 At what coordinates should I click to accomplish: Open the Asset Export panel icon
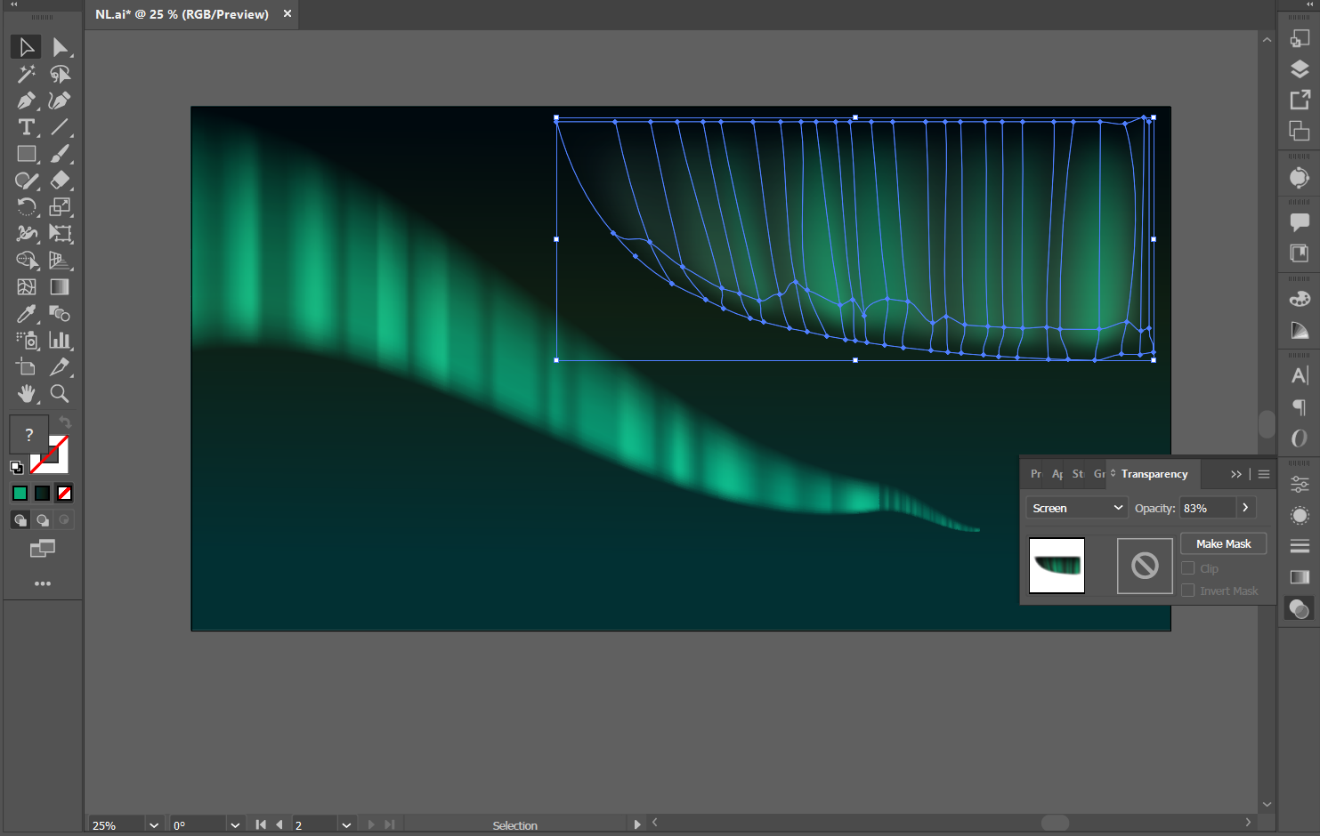point(1300,100)
